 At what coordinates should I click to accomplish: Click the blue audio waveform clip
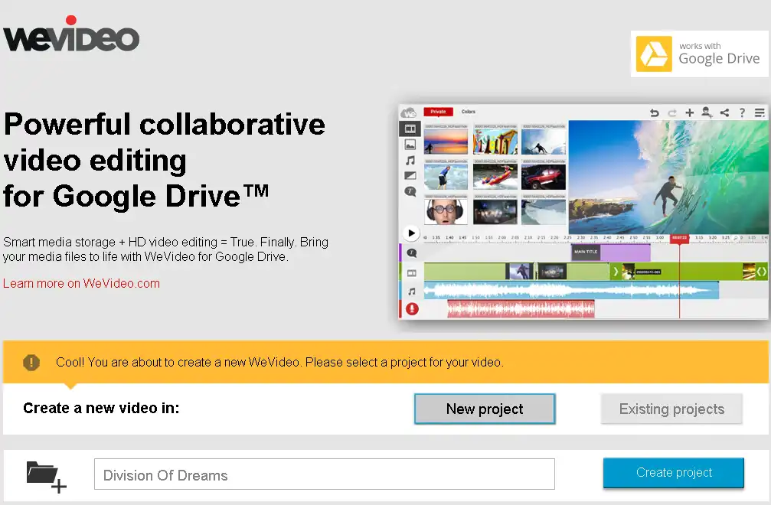coord(571,290)
